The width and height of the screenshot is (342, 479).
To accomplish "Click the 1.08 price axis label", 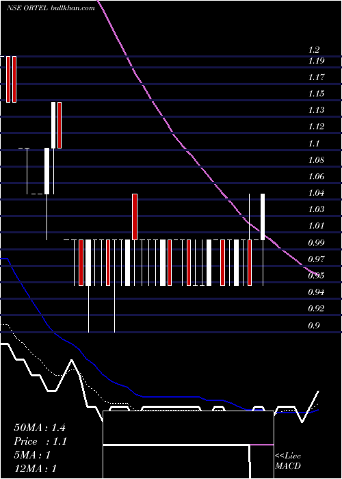I will tap(316, 159).
